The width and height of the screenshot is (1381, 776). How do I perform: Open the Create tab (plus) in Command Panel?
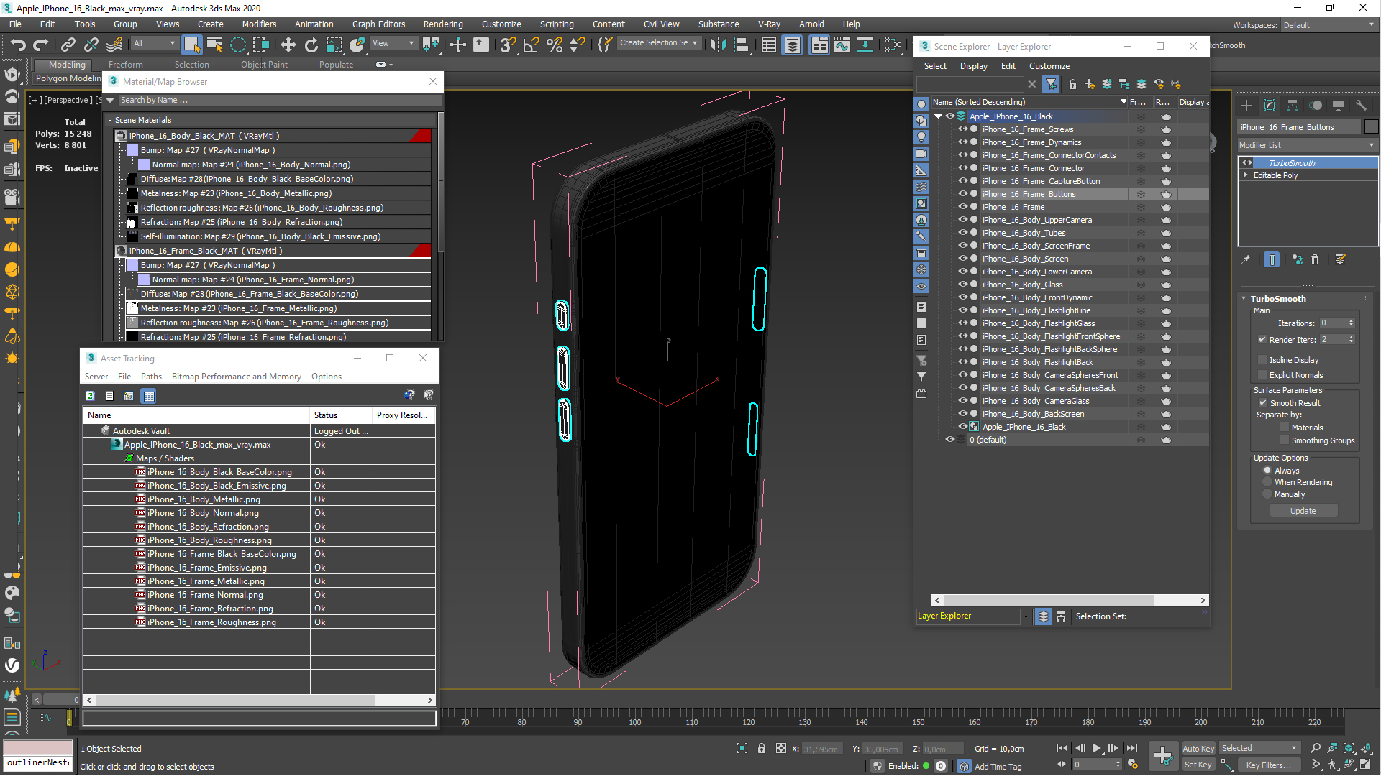click(1246, 106)
